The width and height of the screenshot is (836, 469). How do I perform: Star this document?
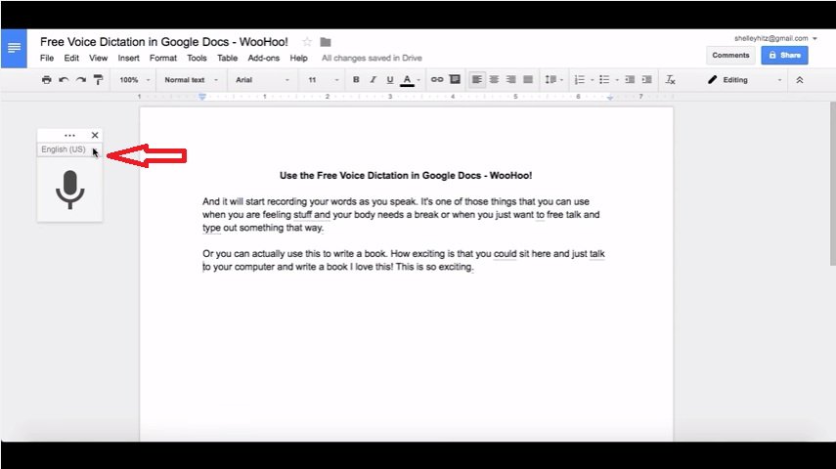point(307,42)
